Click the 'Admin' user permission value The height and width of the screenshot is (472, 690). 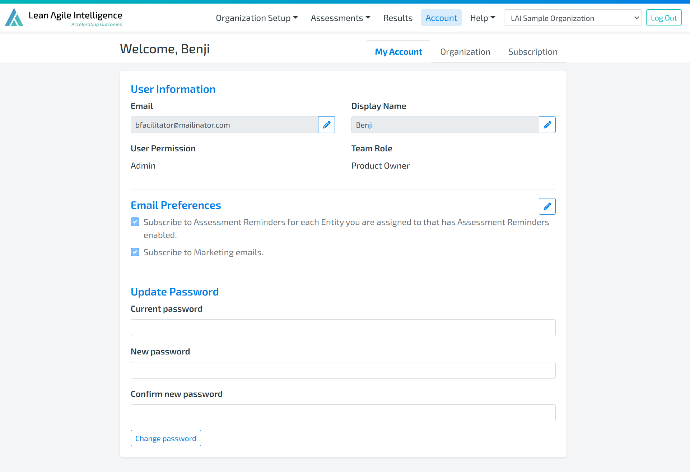[143, 166]
